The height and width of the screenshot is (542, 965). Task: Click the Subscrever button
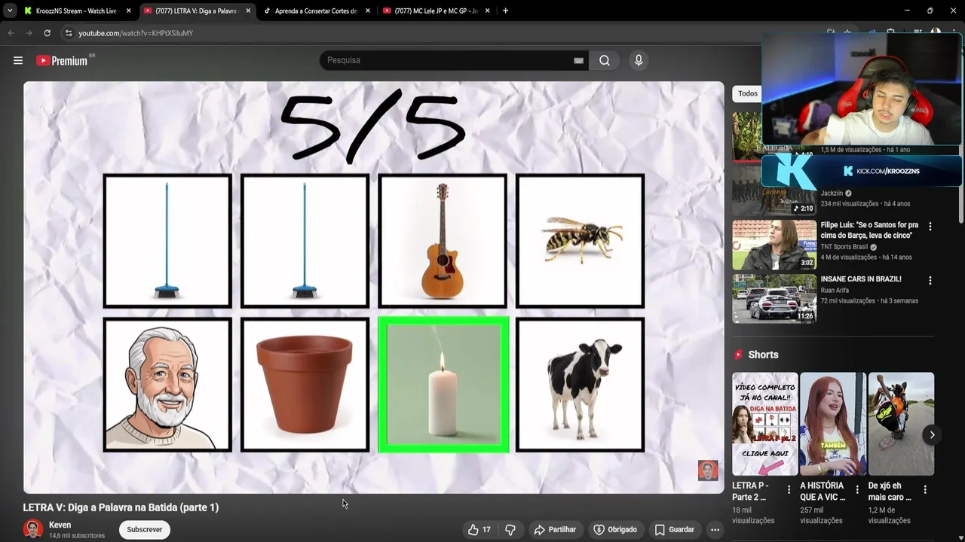[144, 529]
